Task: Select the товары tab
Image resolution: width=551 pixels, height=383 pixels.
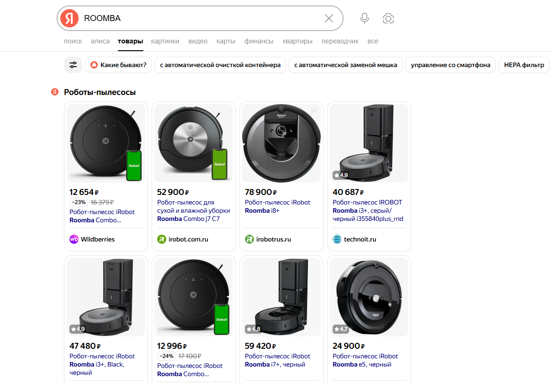Action: [x=130, y=41]
